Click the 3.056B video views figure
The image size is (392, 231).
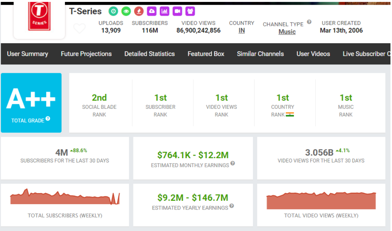pyautogui.click(x=319, y=152)
